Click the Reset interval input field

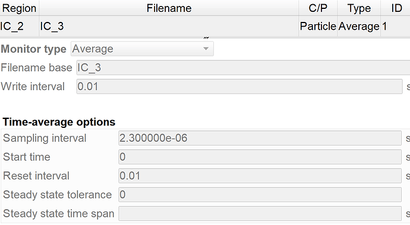pyautogui.click(x=260, y=176)
